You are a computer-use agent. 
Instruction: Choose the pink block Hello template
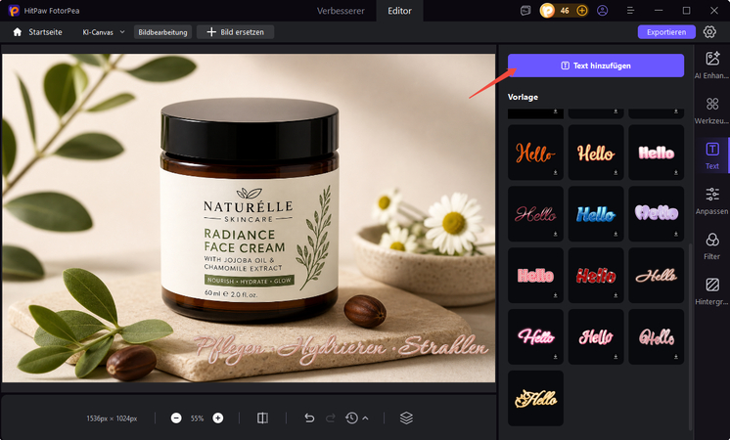pos(535,276)
